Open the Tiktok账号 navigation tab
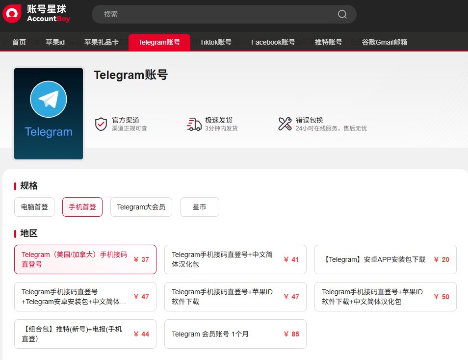The width and height of the screenshot is (468, 360). coord(215,42)
